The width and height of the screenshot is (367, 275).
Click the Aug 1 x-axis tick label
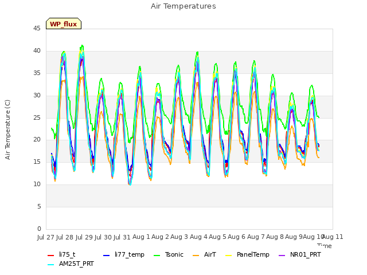point(141,237)
